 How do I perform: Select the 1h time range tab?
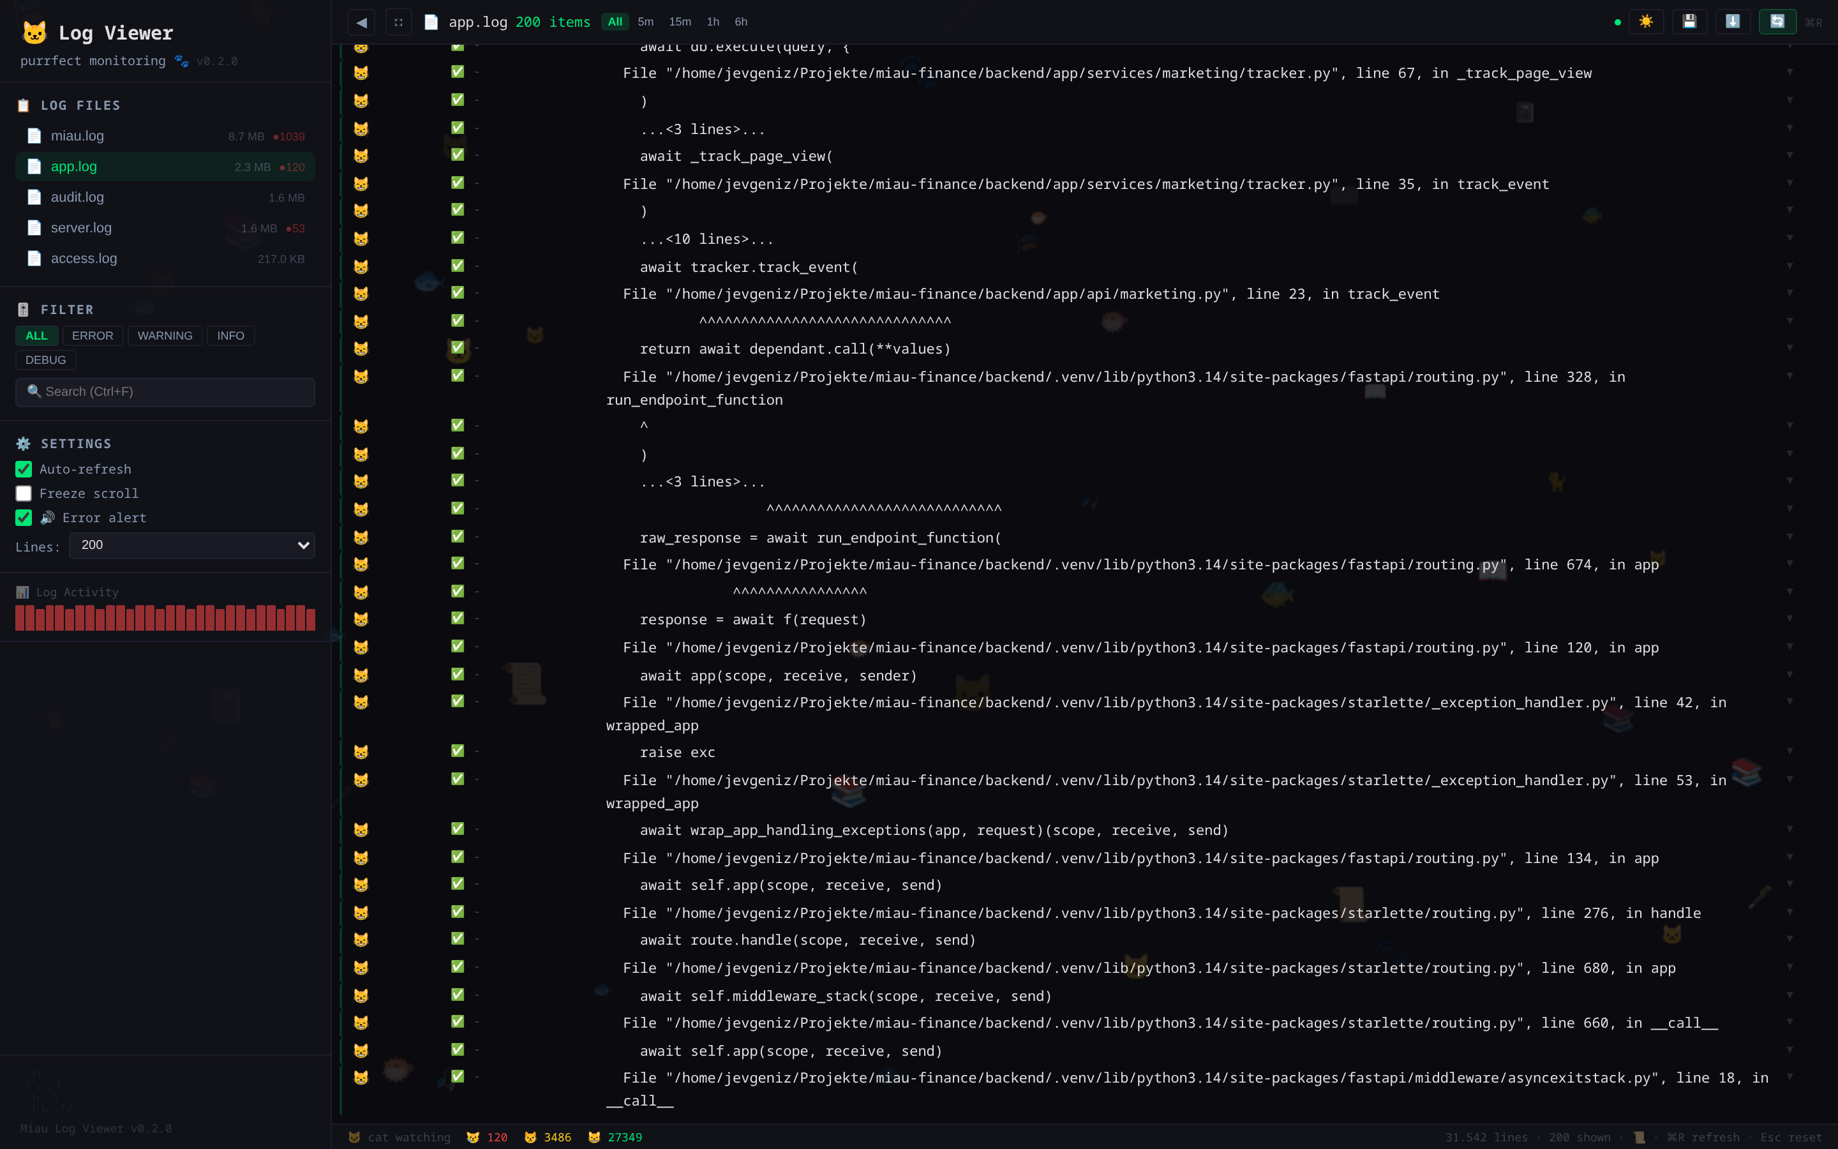(x=712, y=22)
